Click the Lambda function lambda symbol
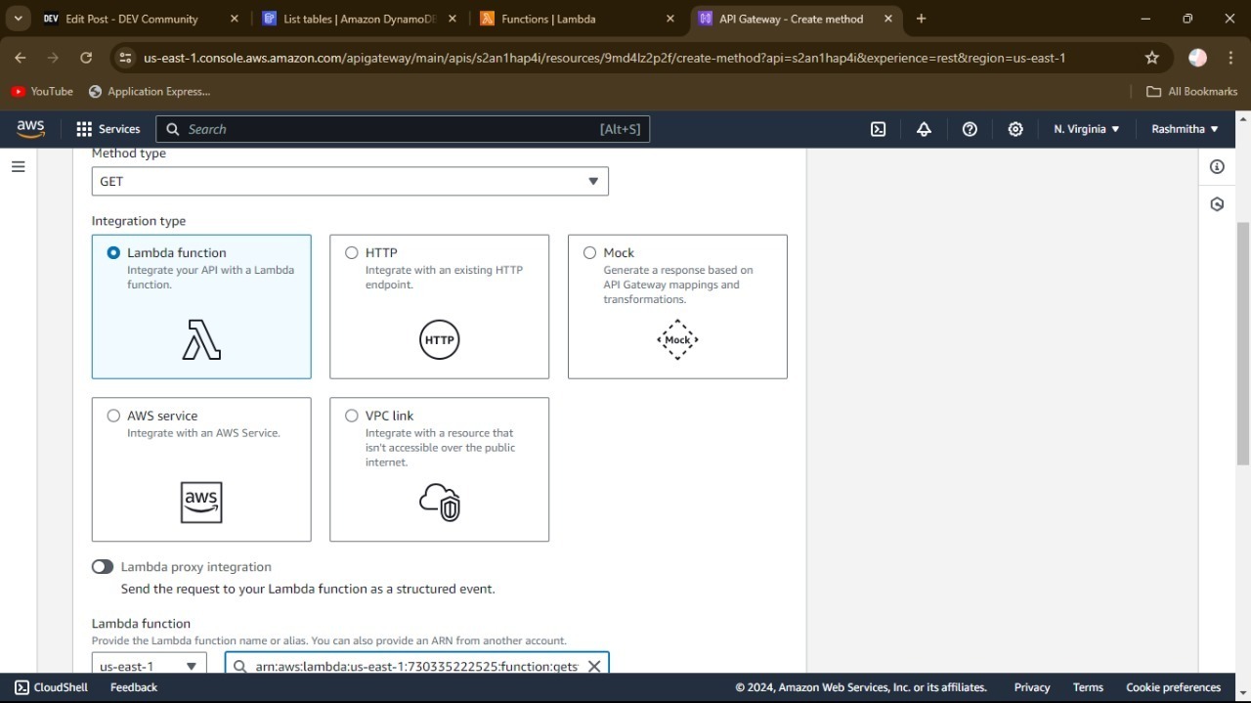 (201, 339)
